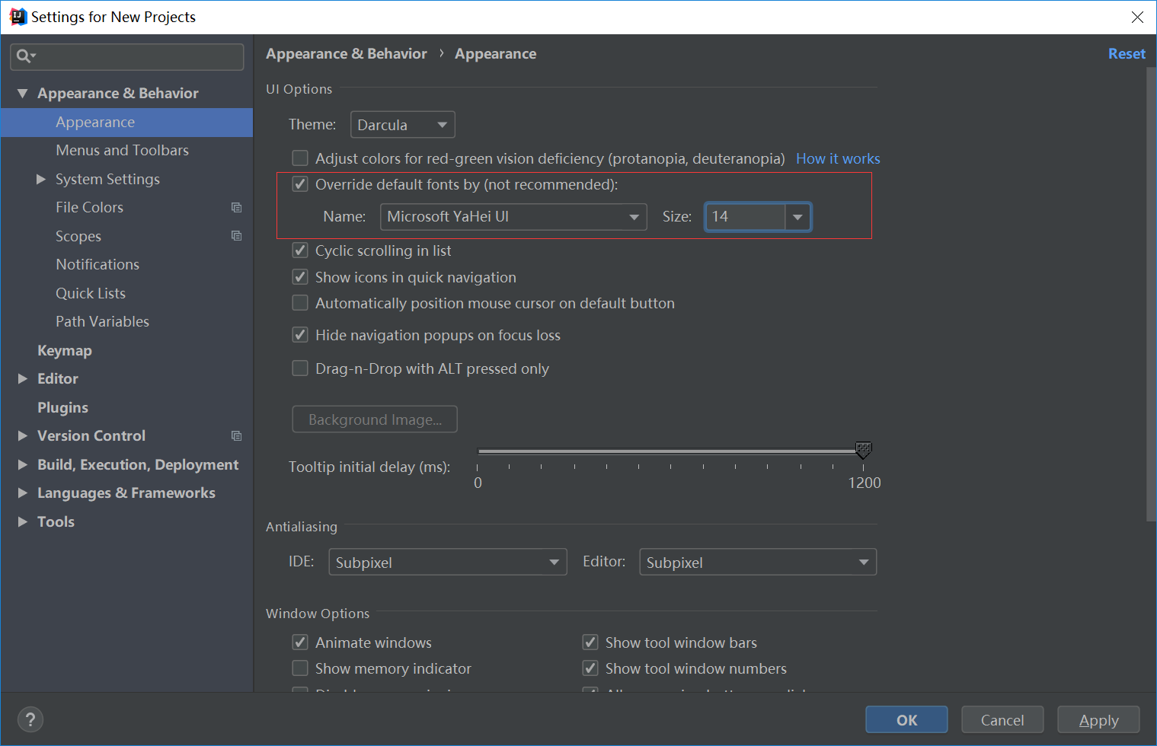Click Appearance & Behavior in the breadcrumb
Screen dimensions: 1157x746
click(x=347, y=54)
